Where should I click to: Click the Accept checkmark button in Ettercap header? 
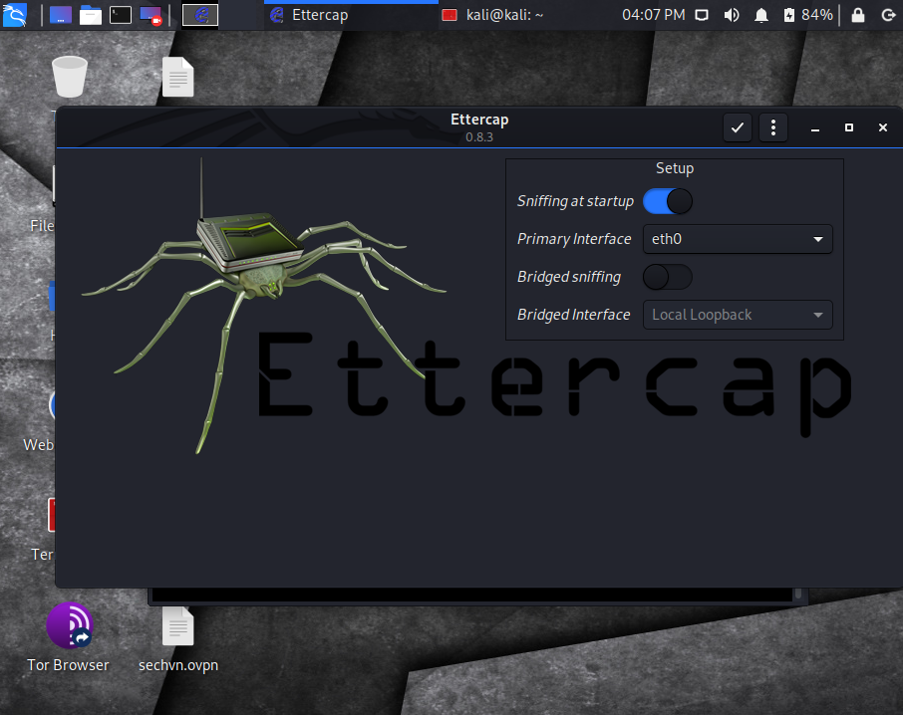pos(738,127)
